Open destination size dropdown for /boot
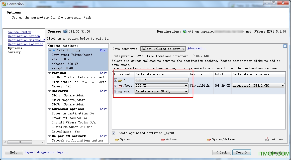 [x=161, y=86]
